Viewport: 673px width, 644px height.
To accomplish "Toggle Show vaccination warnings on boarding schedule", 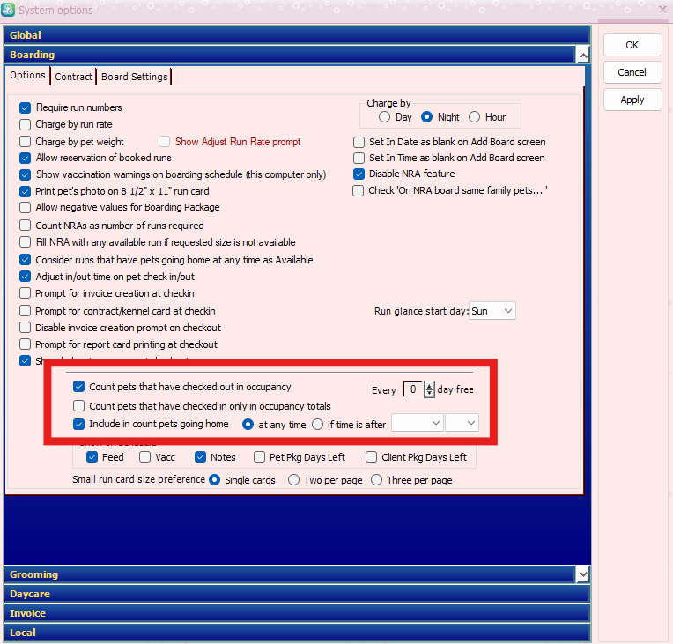I will pyautogui.click(x=26, y=174).
